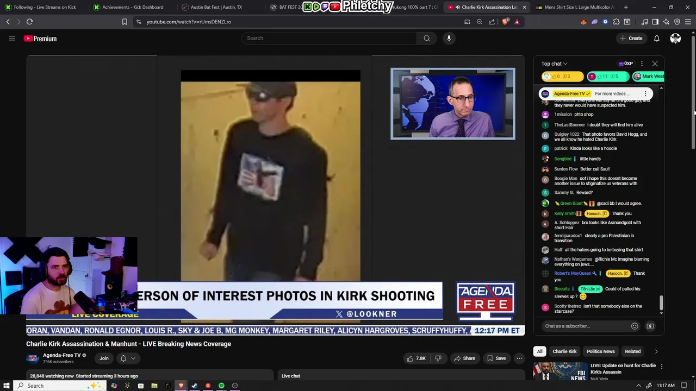Open emoji picker in chat box
The width and height of the screenshot is (696, 391).
point(634,326)
